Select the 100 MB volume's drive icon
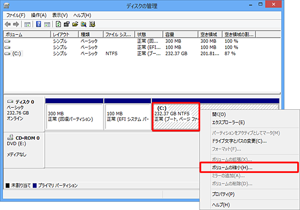Viewport: 300px width, 210px height. [7, 48]
